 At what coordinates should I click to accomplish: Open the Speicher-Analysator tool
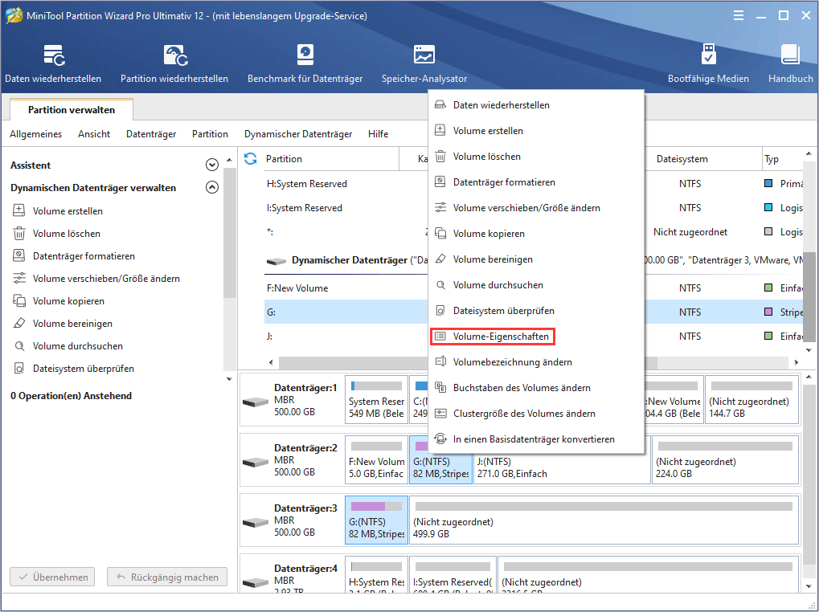pos(424,63)
